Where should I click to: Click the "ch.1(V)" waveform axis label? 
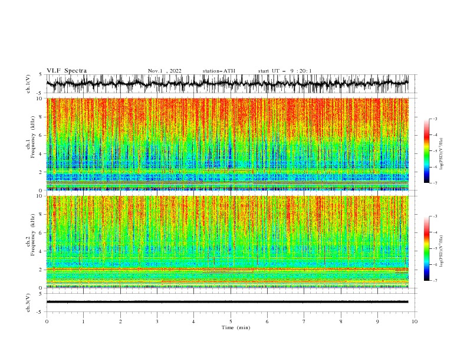coord(28,84)
